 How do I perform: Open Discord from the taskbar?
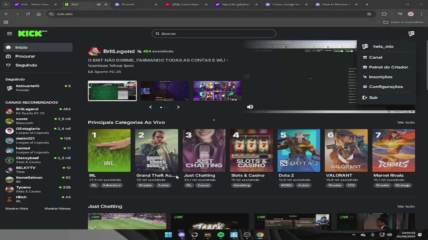181,235
